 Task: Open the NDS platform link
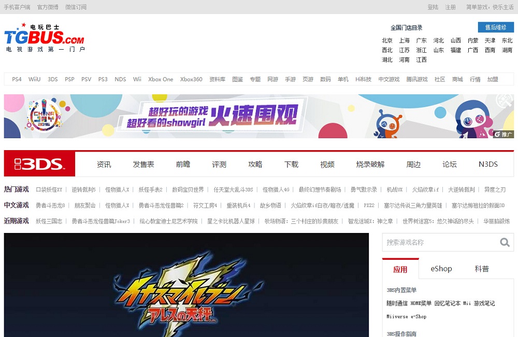point(120,79)
